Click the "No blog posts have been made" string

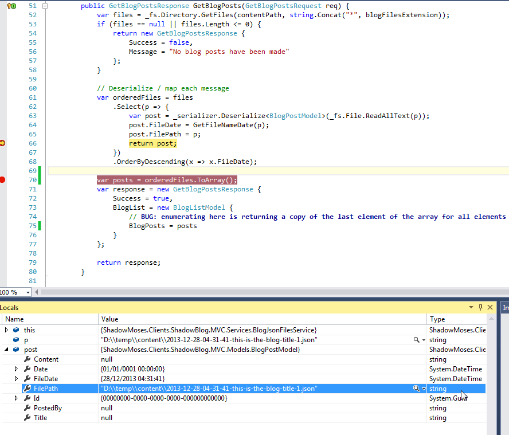click(229, 52)
